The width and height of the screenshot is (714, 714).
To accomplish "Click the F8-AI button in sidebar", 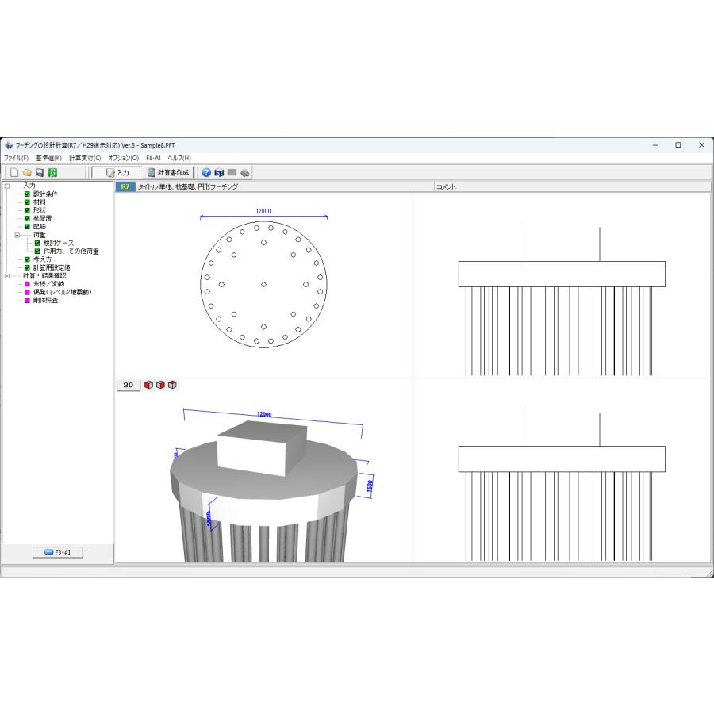I will (58, 552).
